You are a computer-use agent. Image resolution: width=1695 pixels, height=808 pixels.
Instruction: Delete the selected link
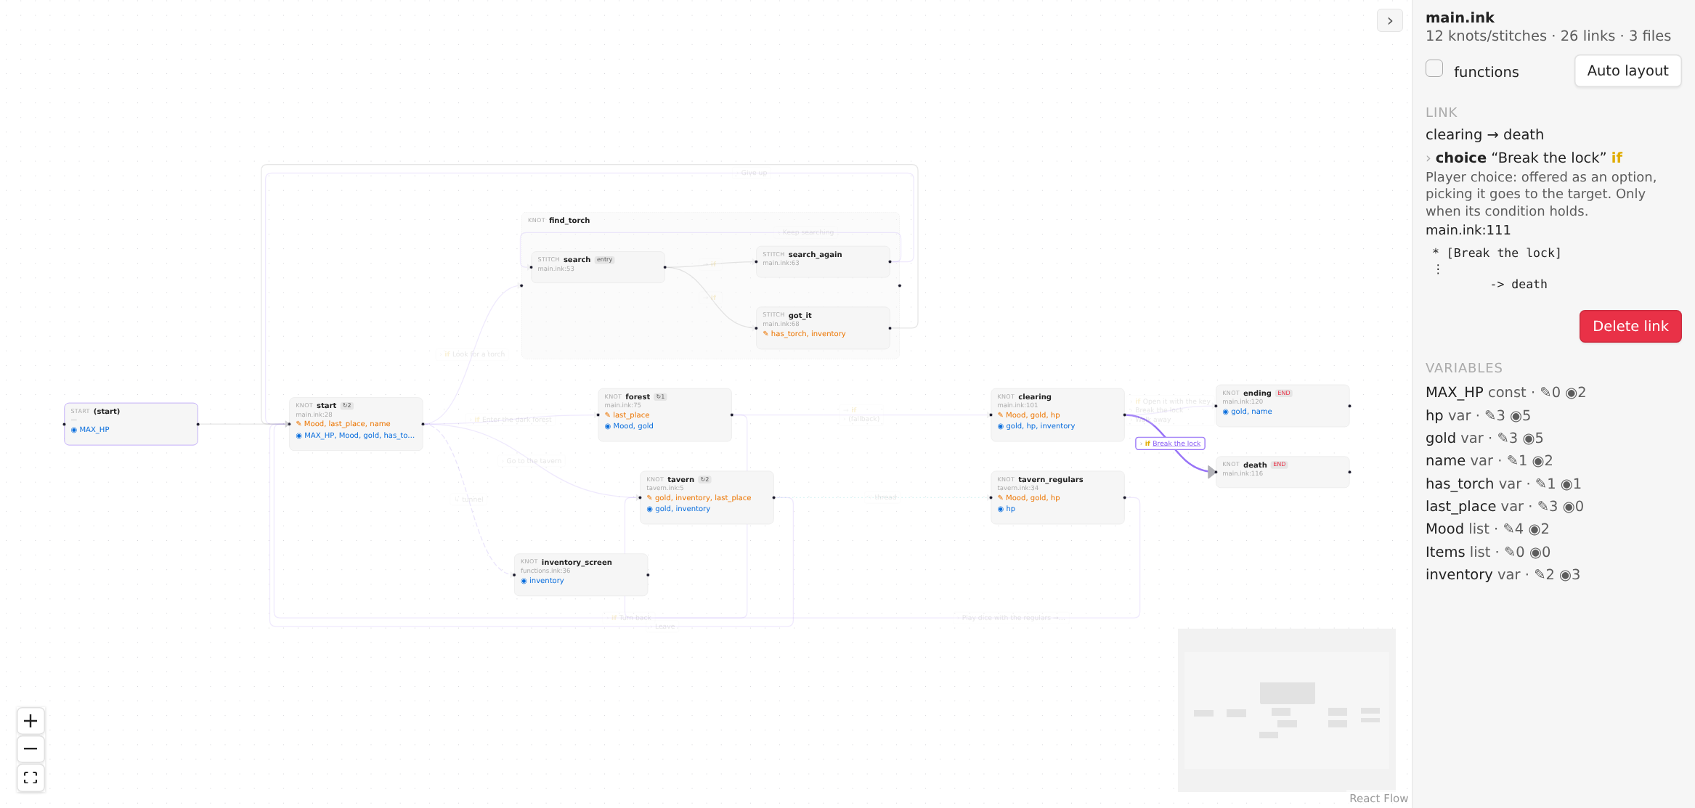click(1630, 327)
